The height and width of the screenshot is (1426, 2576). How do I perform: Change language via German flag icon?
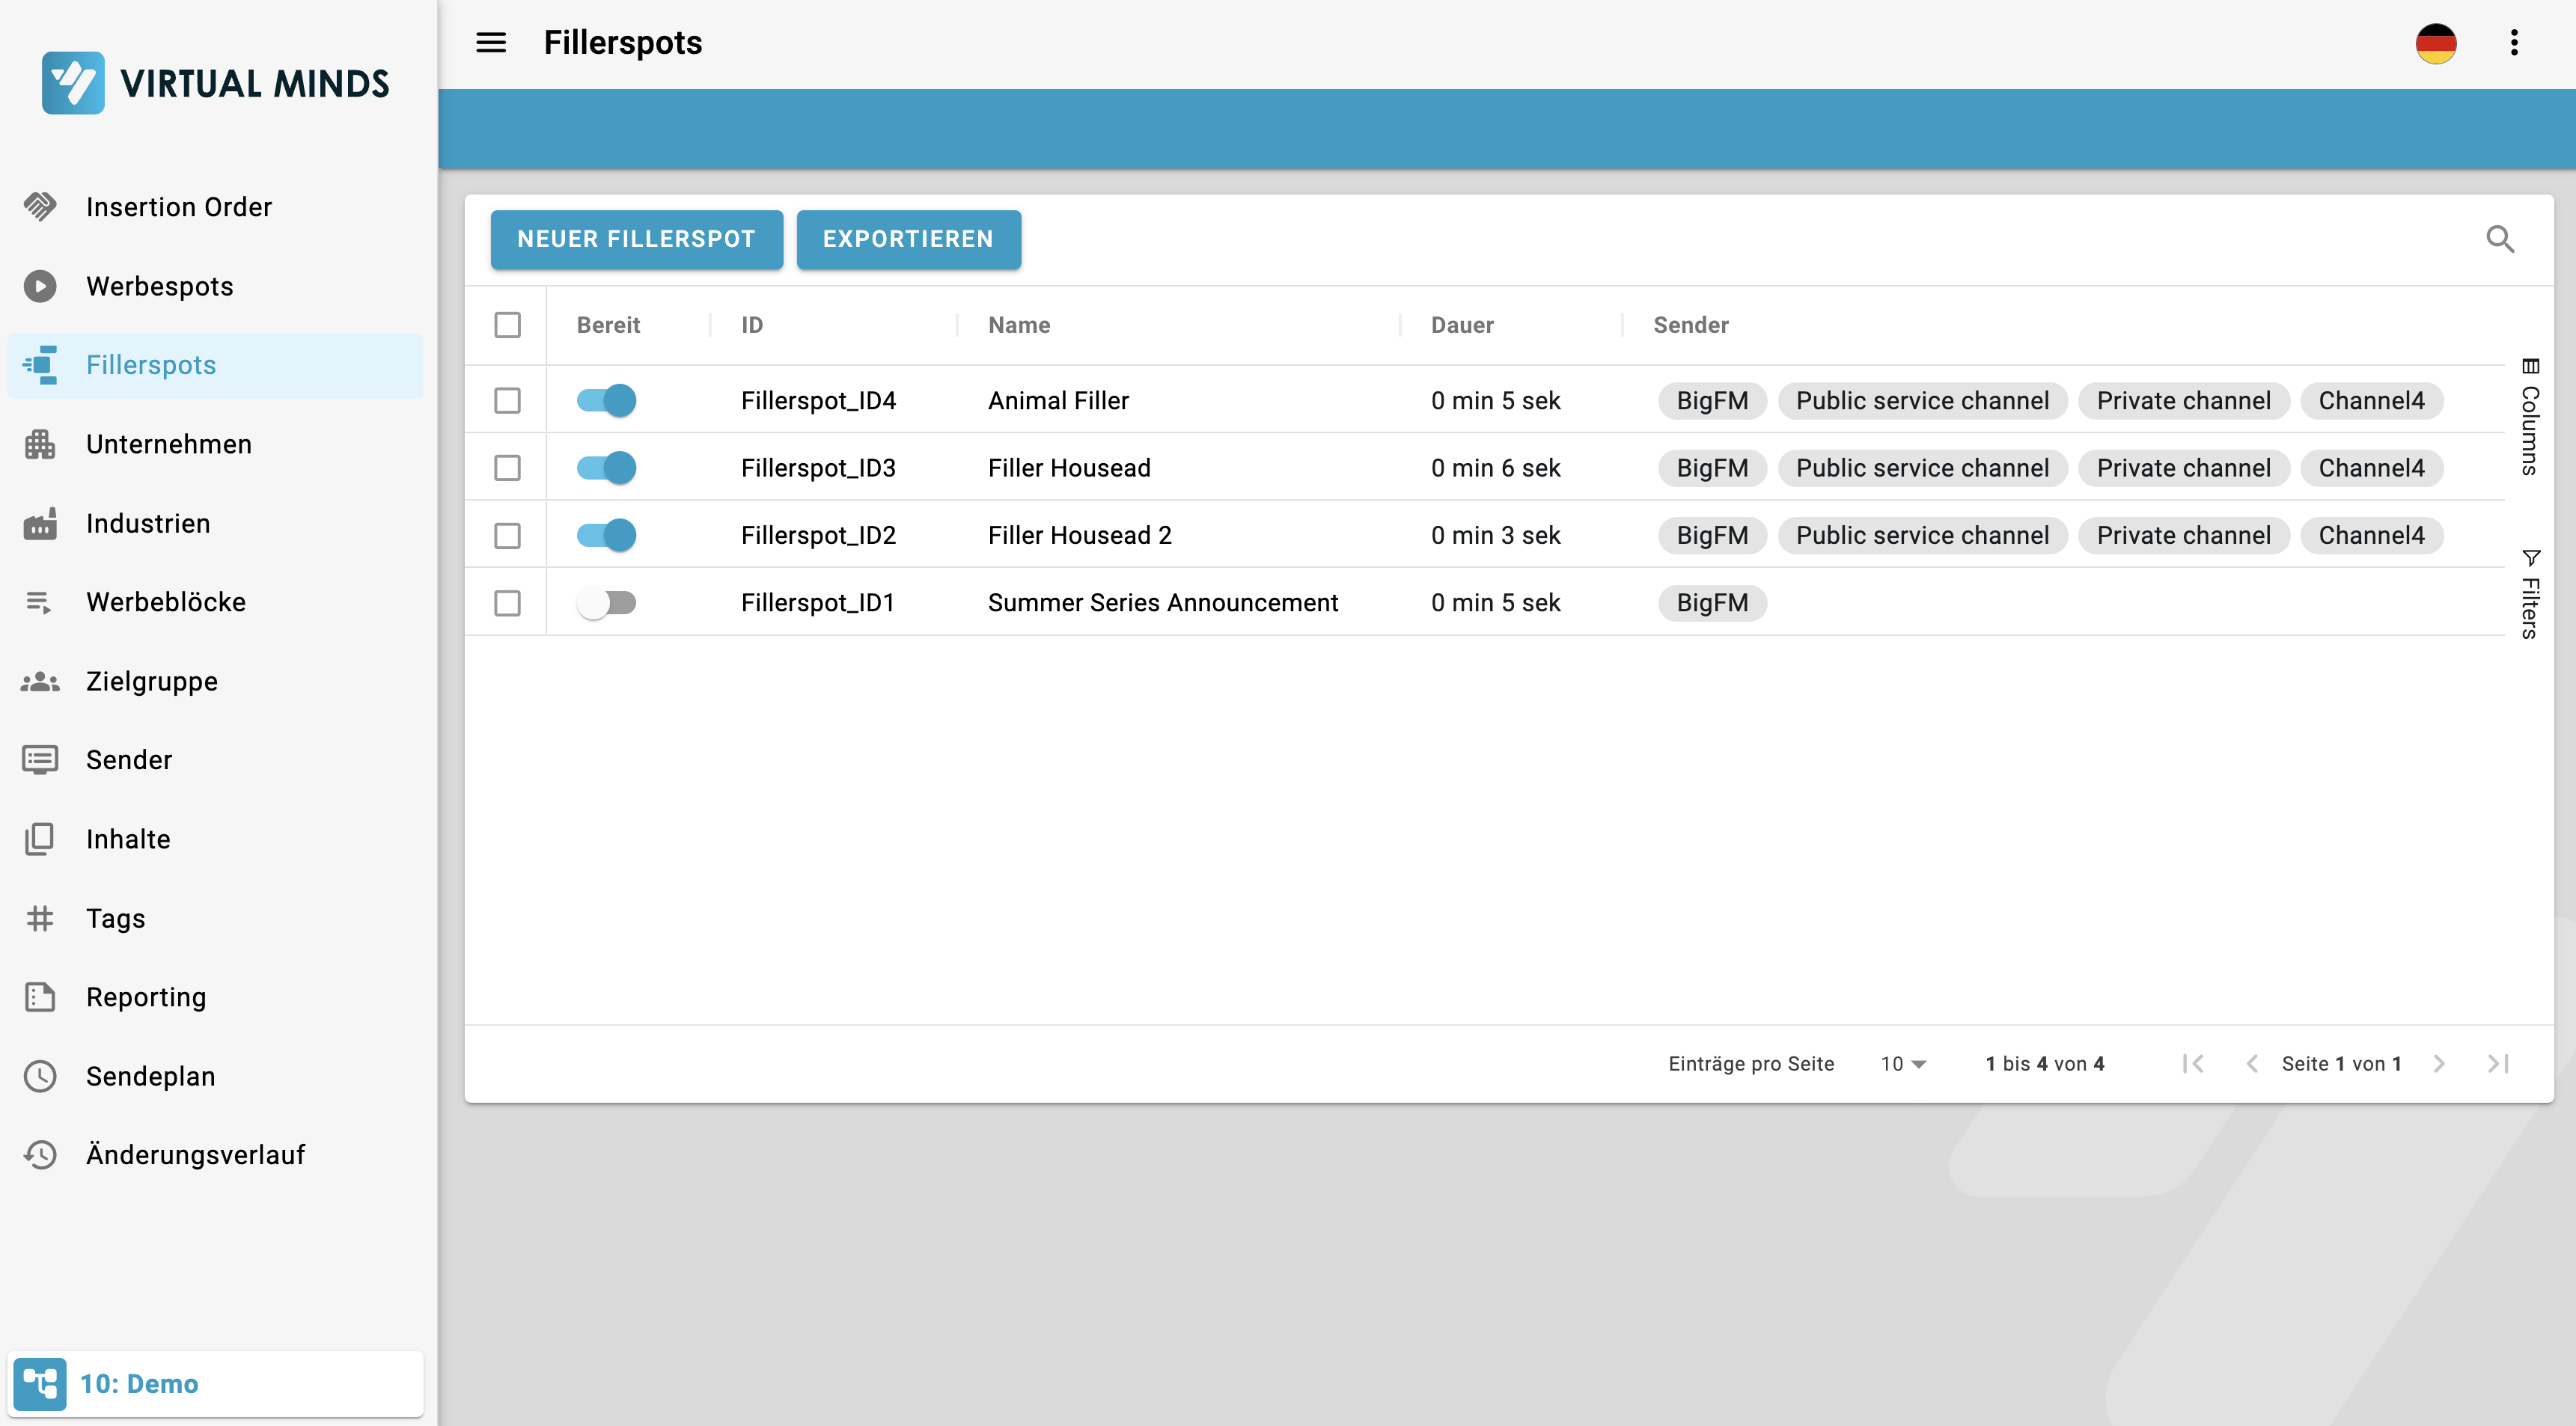pos(2435,43)
